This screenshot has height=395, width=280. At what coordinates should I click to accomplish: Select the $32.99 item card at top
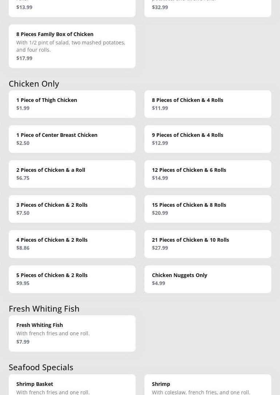(208, 7)
